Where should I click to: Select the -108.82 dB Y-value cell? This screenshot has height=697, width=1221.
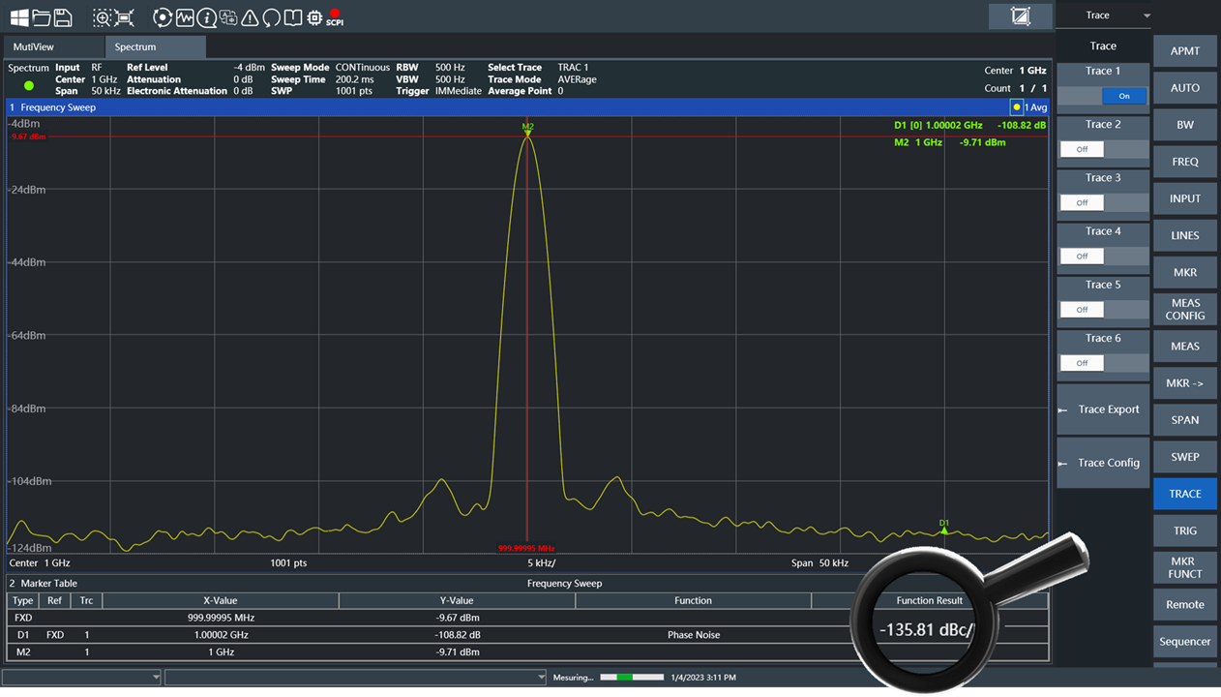(x=457, y=635)
